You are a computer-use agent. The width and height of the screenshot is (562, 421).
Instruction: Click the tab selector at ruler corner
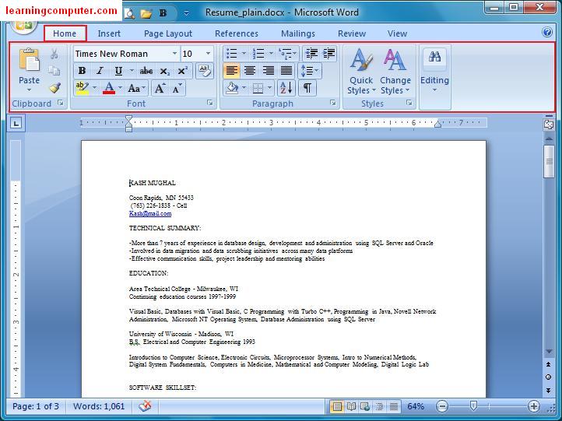16,124
